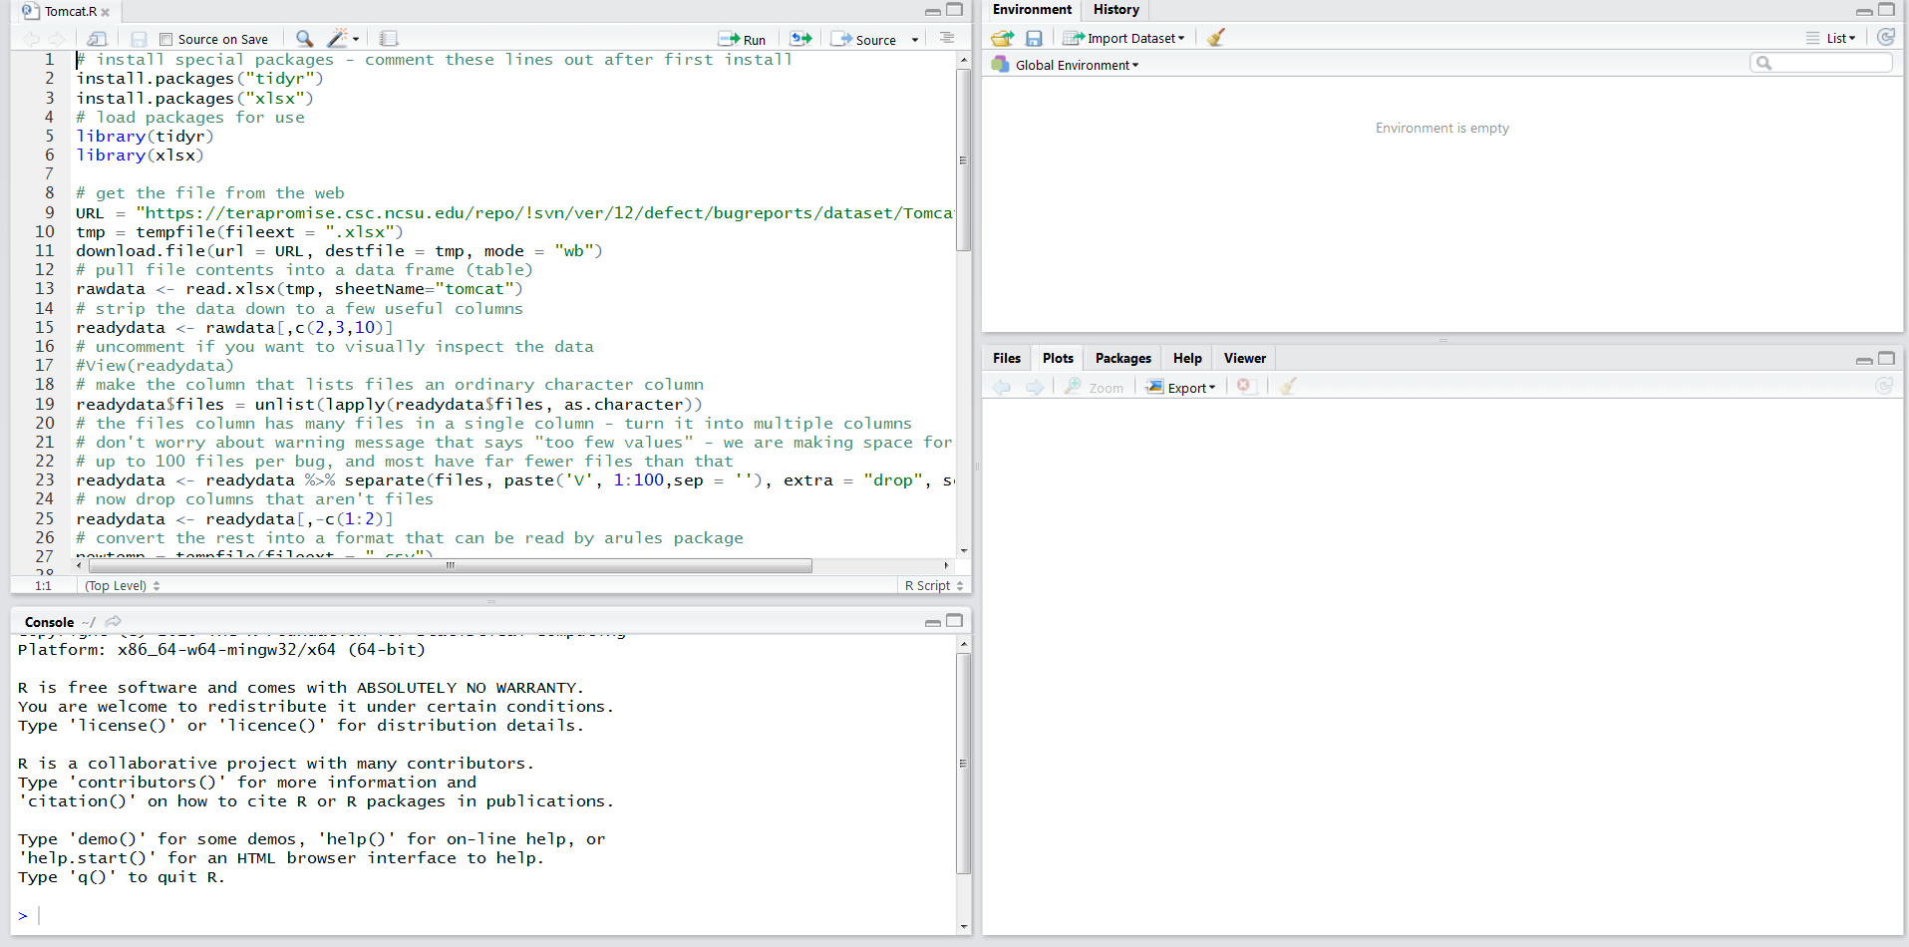This screenshot has height=947, width=1909.
Task: Toggle the Source on Save checkbox
Action: click(165, 39)
